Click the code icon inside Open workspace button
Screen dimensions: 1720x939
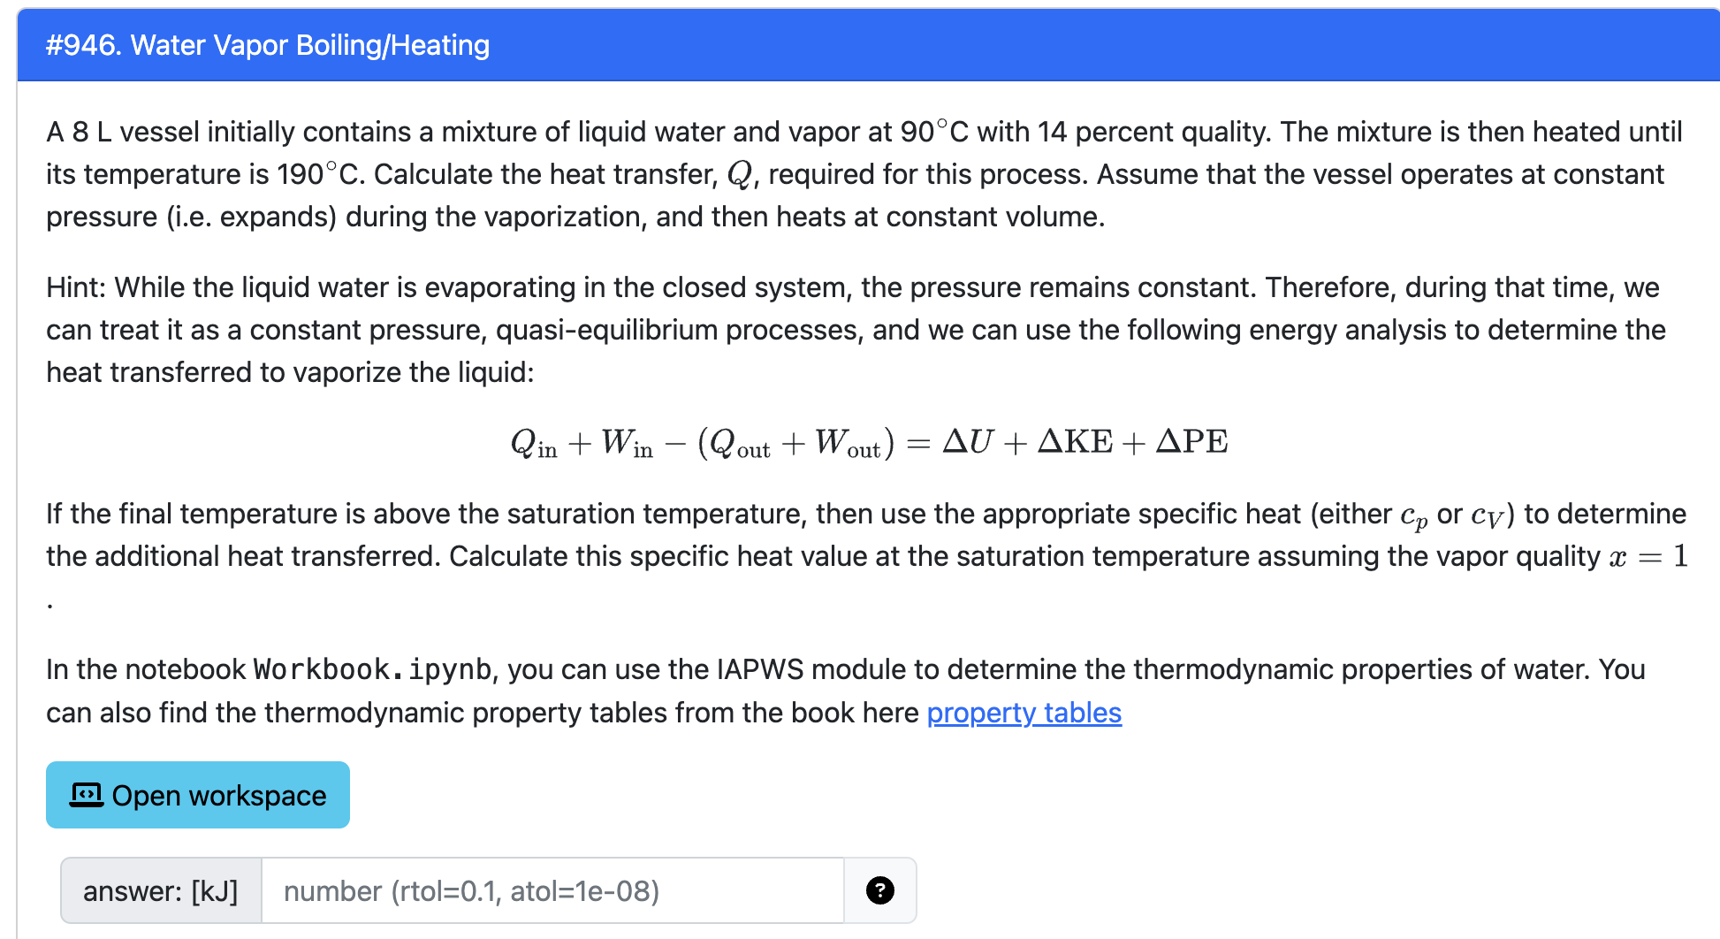pyautogui.click(x=85, y=794)
